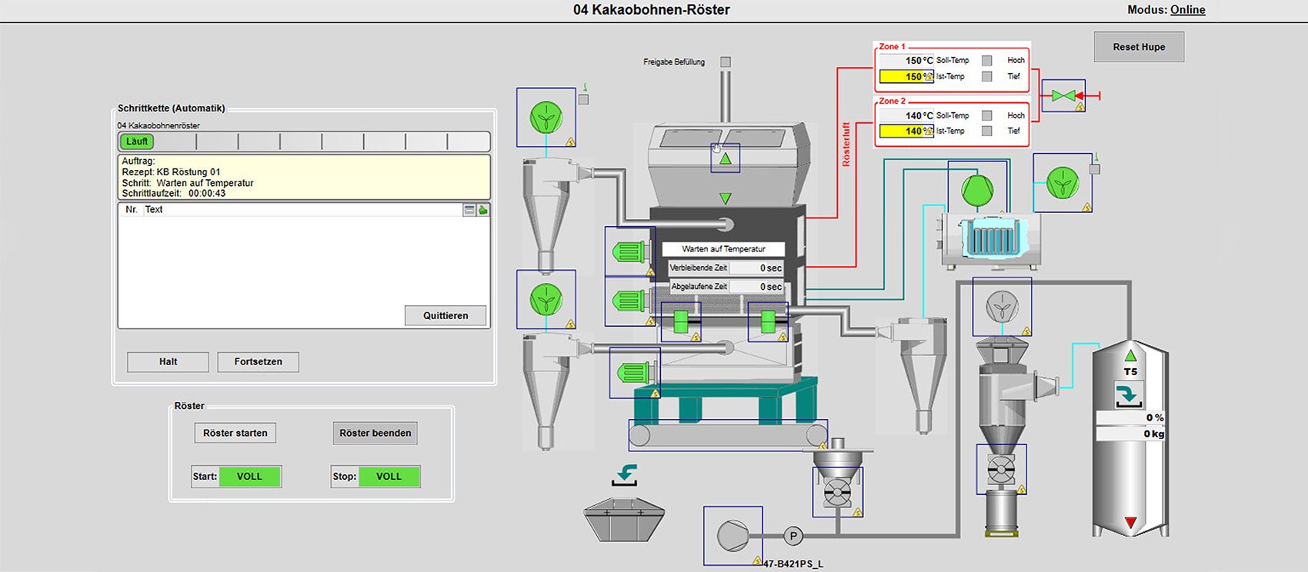This screenshot has width=1308, height=572.
Task: Open the green list icon in message header
Action: click(x=482, y=210)
